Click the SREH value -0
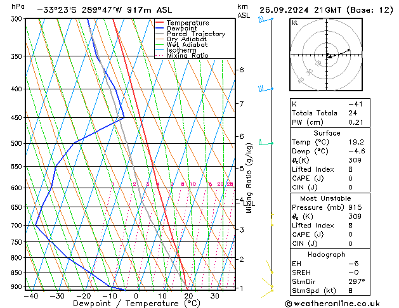399x308 pixels. (x=353, y=273)
